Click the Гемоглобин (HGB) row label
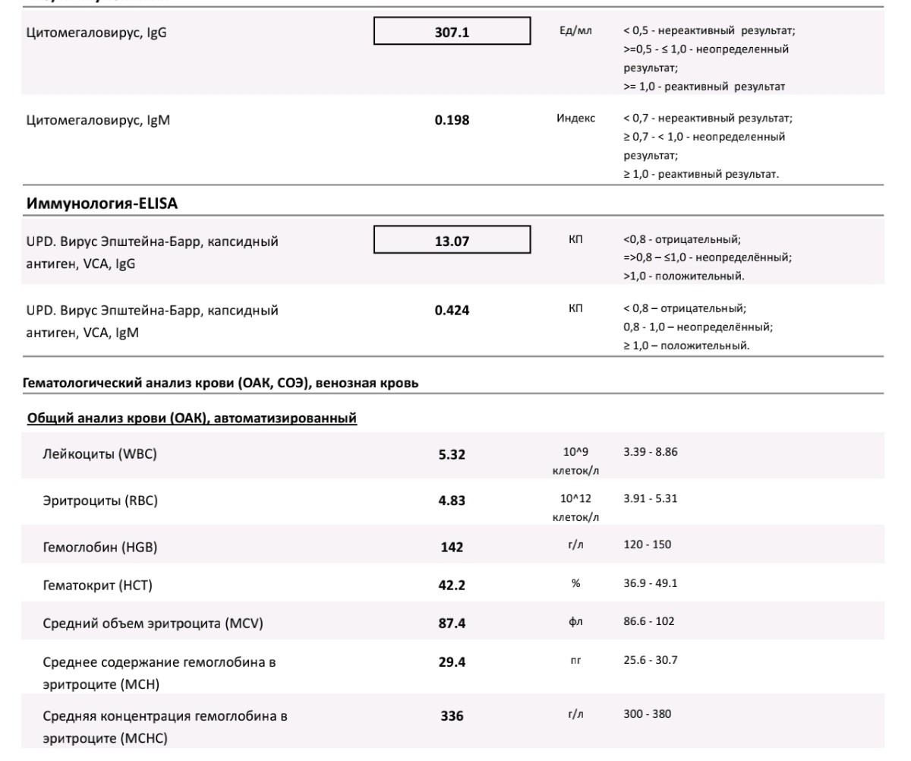911x761 pixels. pos(100,547)
